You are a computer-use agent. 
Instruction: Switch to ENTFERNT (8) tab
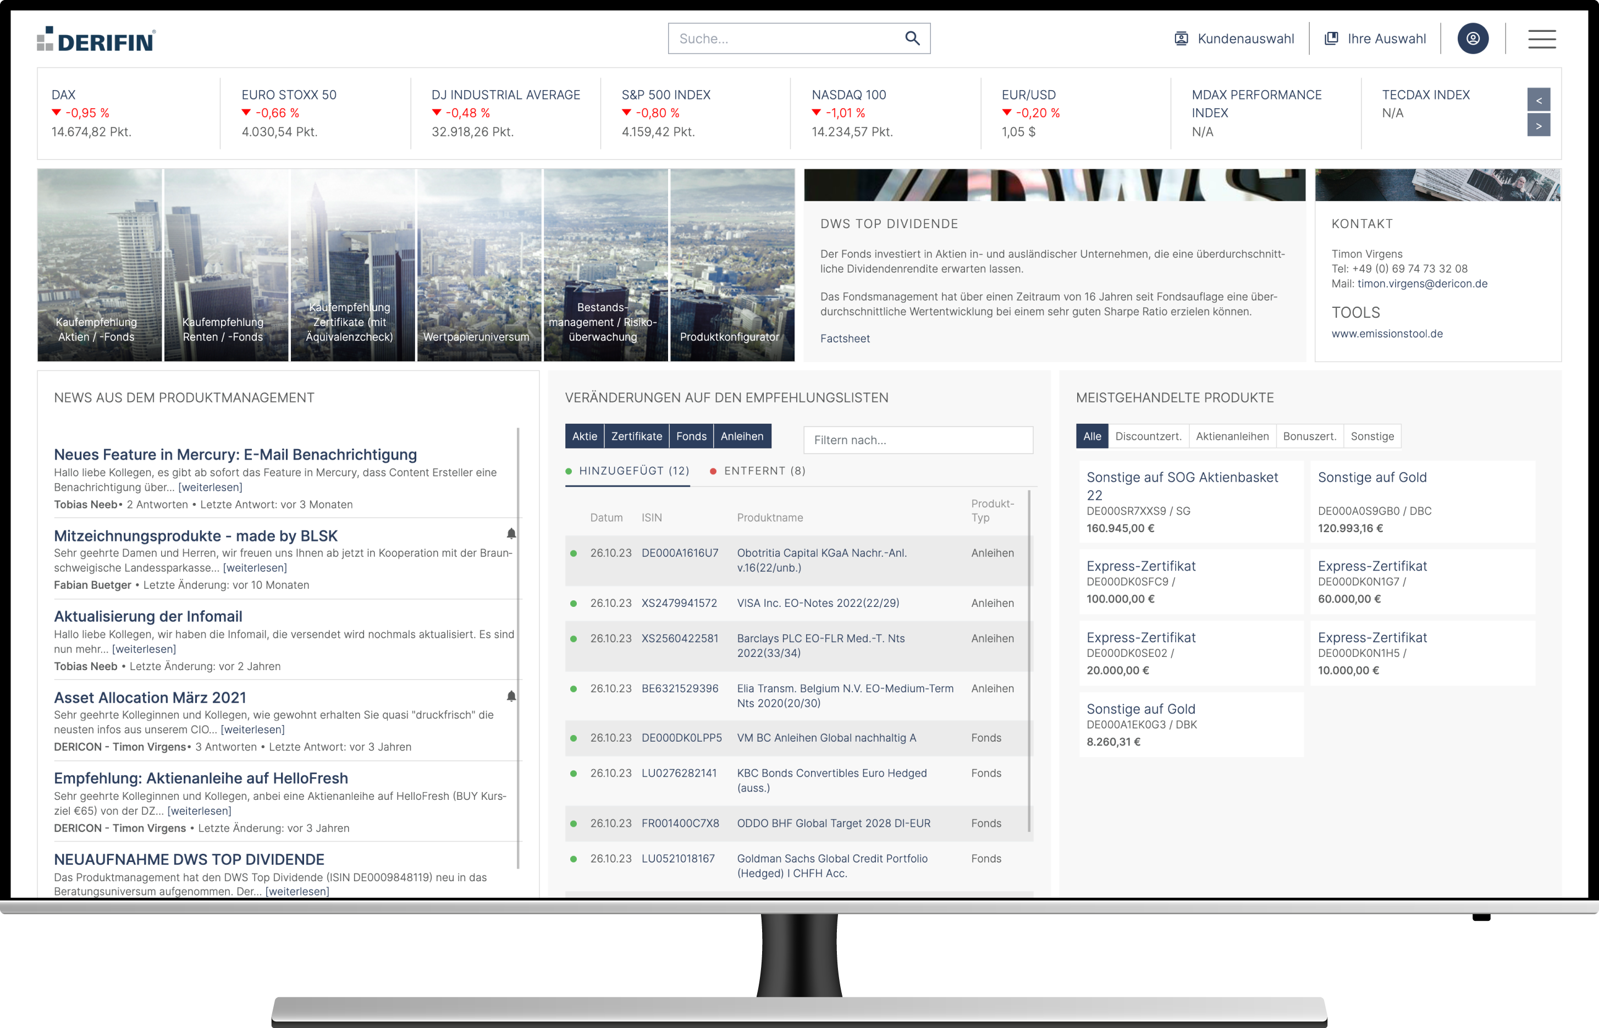(758, 471)
